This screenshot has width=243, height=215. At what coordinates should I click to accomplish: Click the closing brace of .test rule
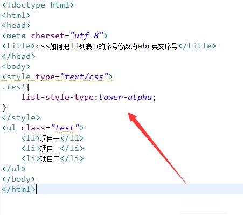4,108
